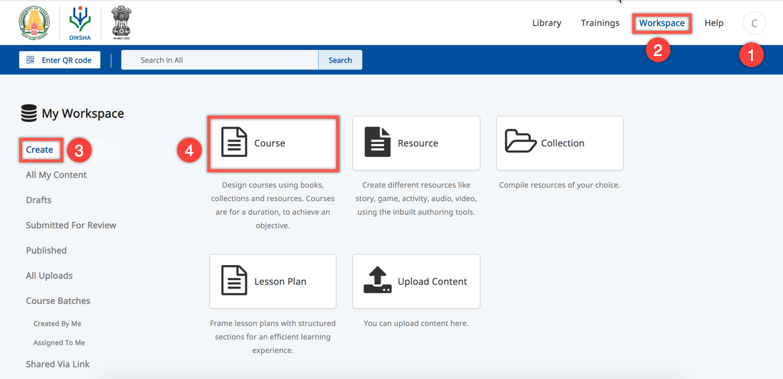Click the Collection folder icon
This screenshot has height=379, width=783.
[x=520, y=142]
